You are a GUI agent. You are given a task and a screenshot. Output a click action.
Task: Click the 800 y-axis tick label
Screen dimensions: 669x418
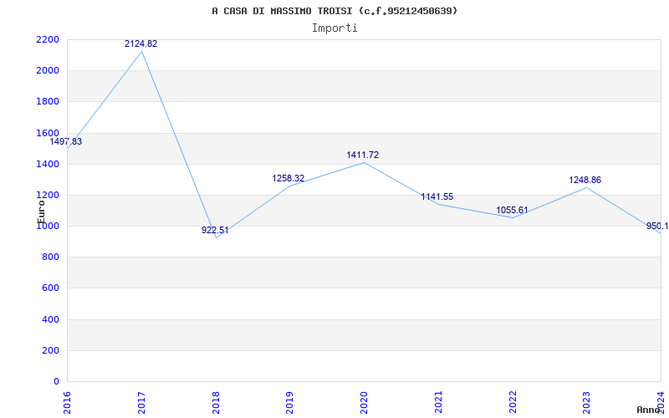(x=50, y=257)
